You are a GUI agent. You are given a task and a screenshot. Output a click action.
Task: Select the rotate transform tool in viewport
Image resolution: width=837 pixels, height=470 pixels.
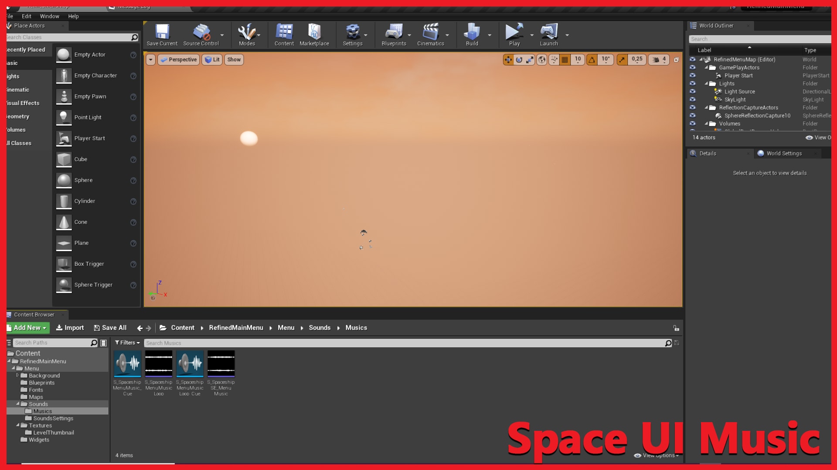pyautogui.click(x=519, y=60)
